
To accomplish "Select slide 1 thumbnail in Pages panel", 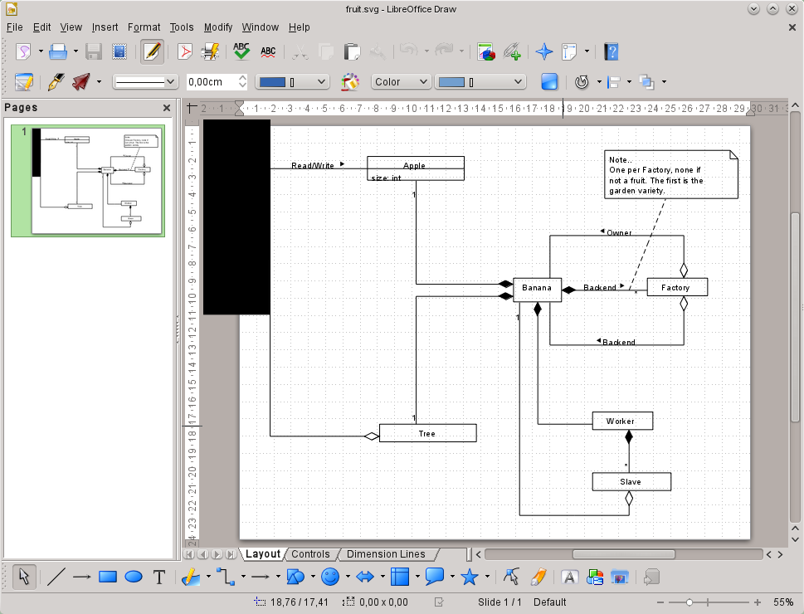I will click(96, 180).
